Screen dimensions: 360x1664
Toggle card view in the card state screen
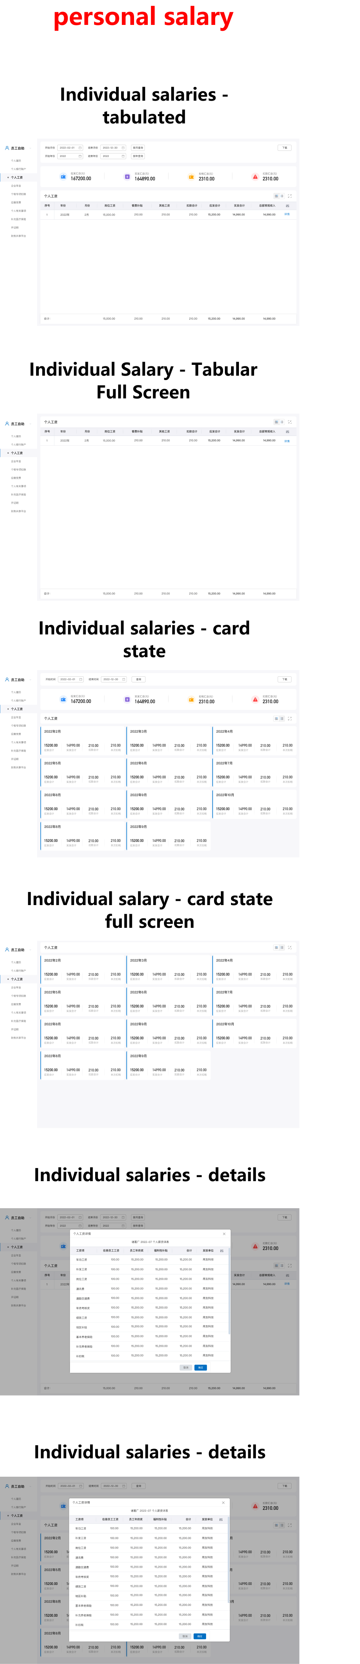tap(276, 718)
